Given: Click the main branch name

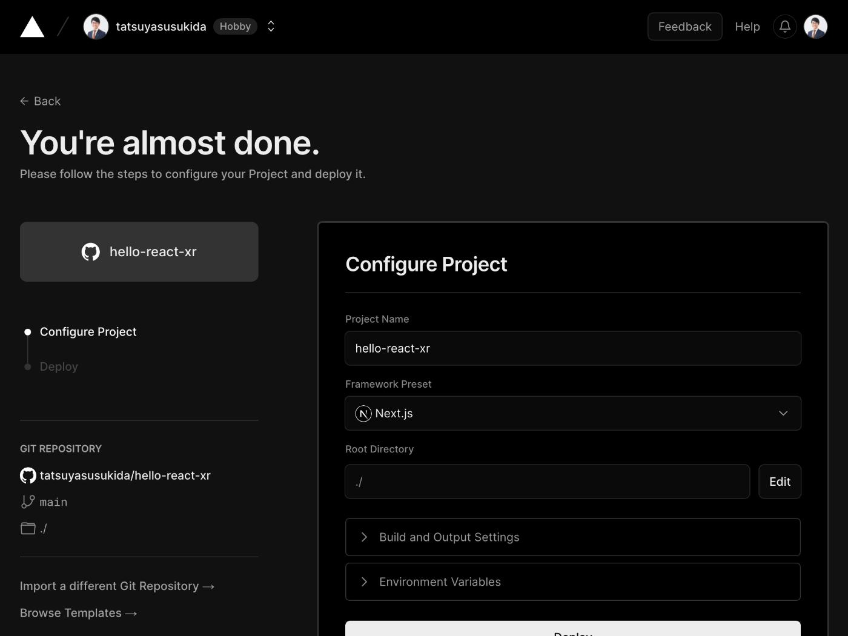Looking at the screenshot, I should [53, 502].
